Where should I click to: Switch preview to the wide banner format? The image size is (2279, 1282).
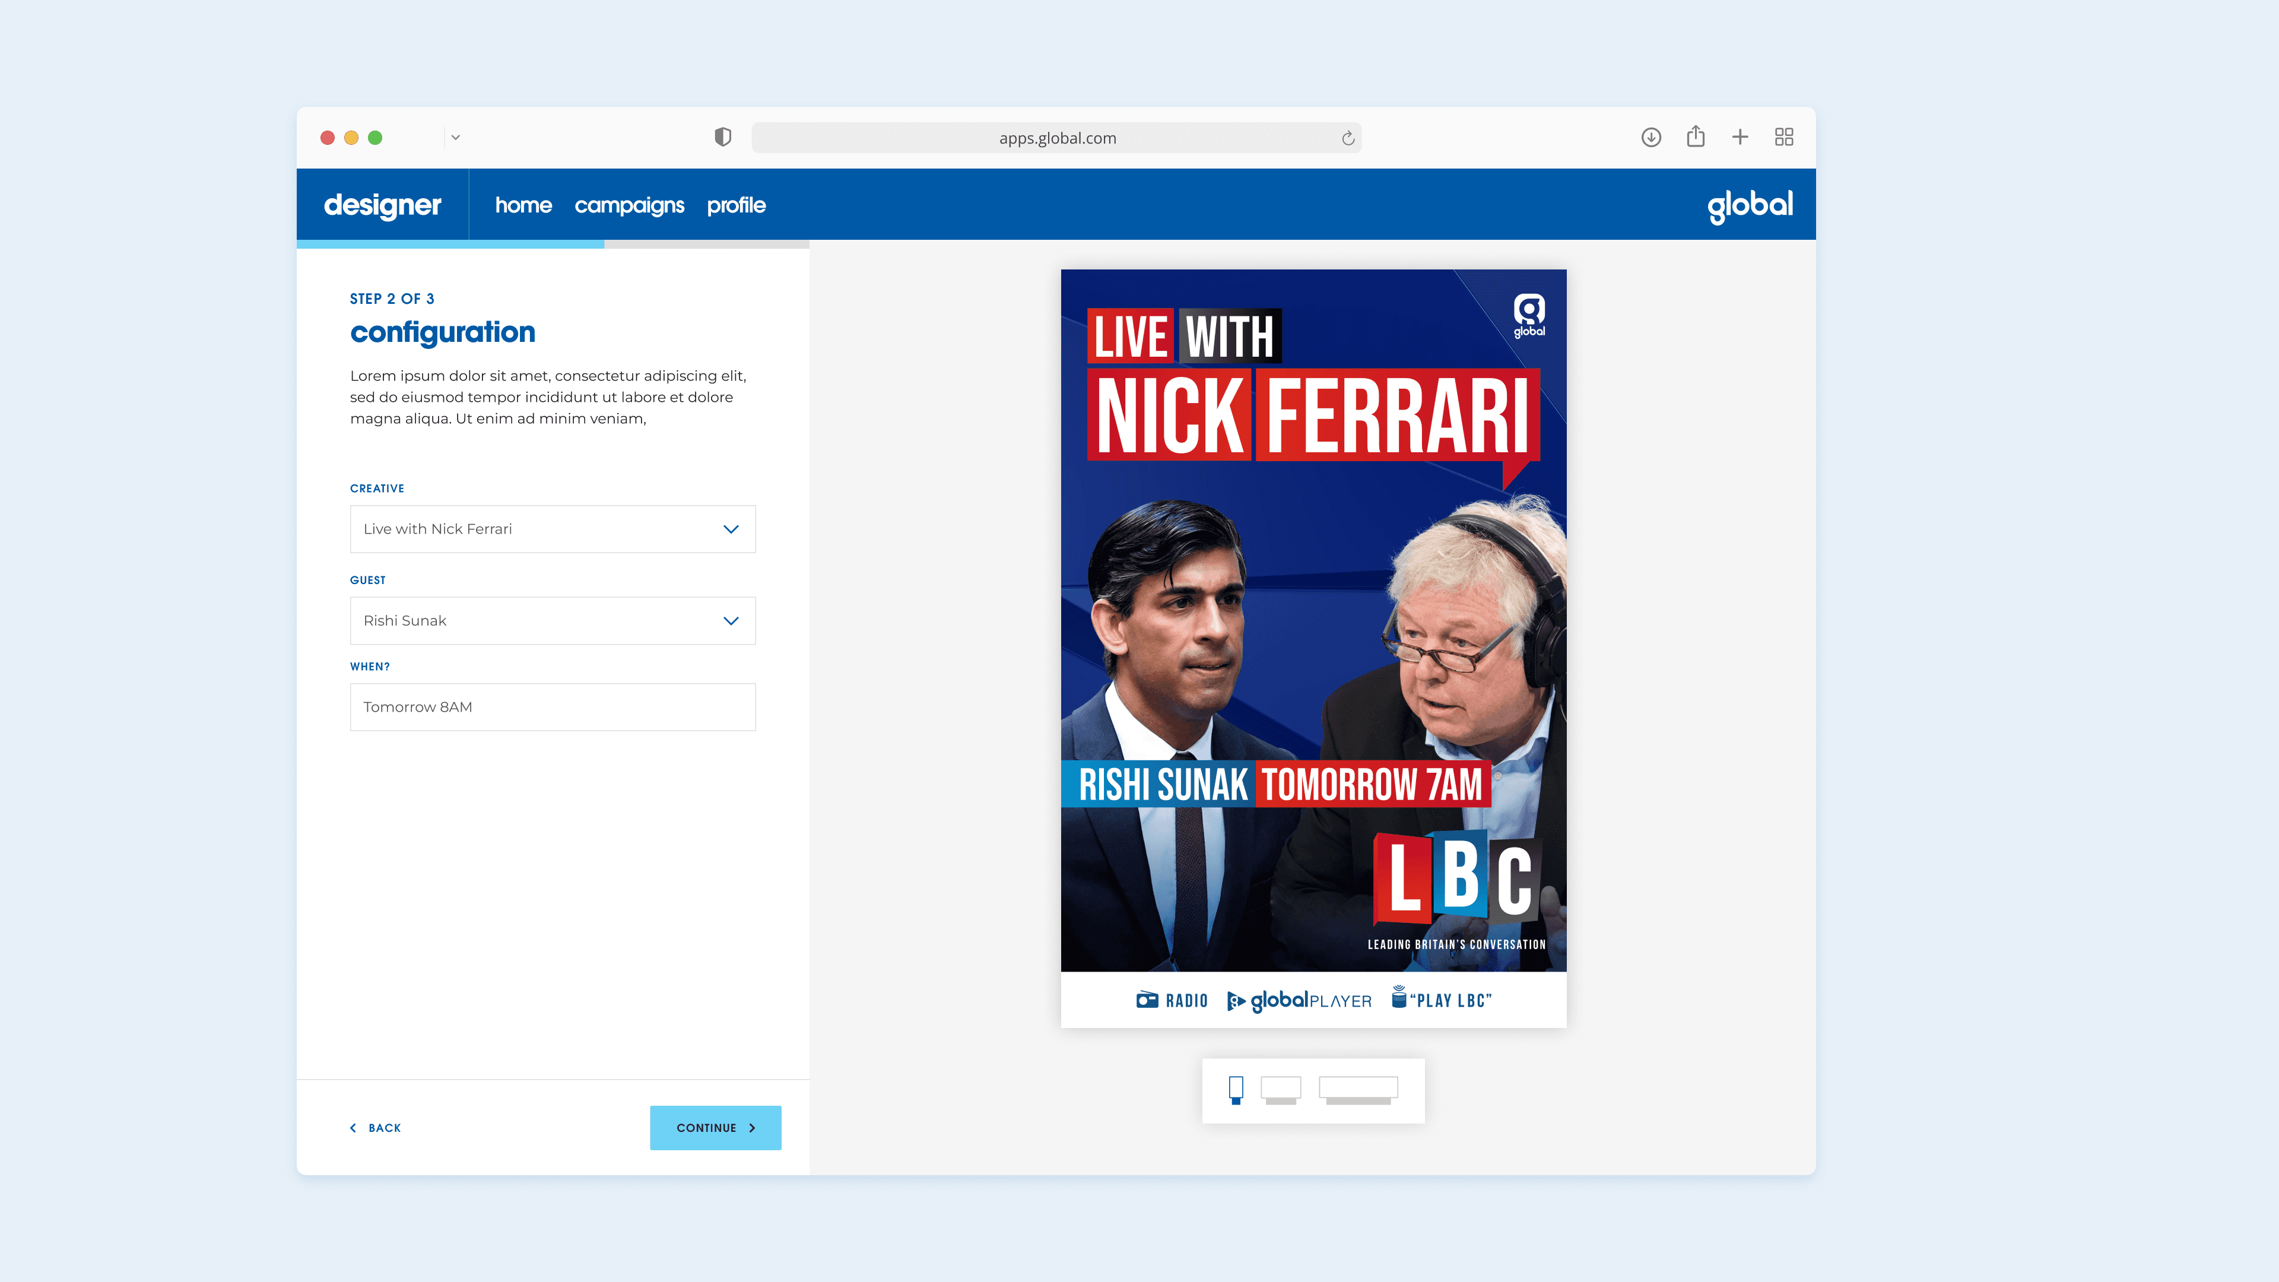coord(1356,1090)
